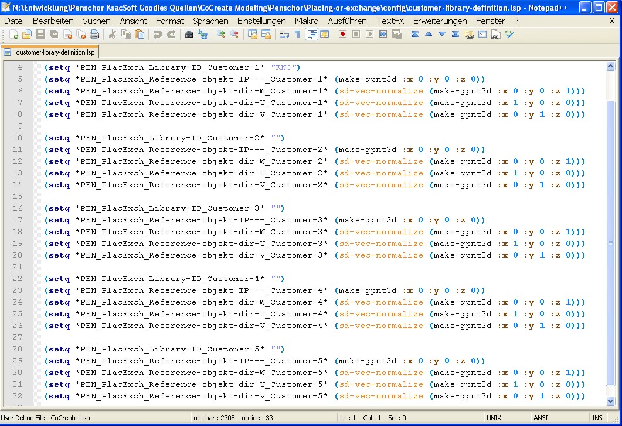Click the vertical scrollbar down arrow

coord(611,400)
